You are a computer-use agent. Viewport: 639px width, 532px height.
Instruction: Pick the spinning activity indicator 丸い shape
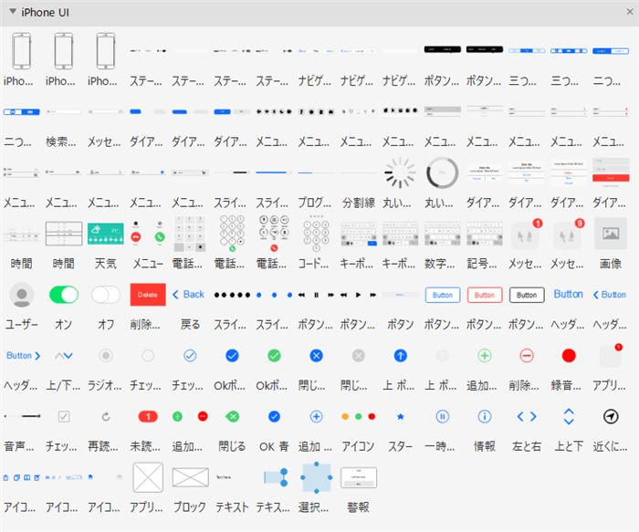(400, 172)
